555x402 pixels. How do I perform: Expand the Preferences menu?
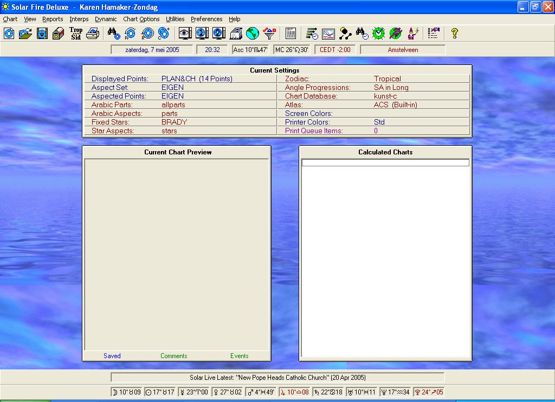pyautogui.click(x=206, y=19)
